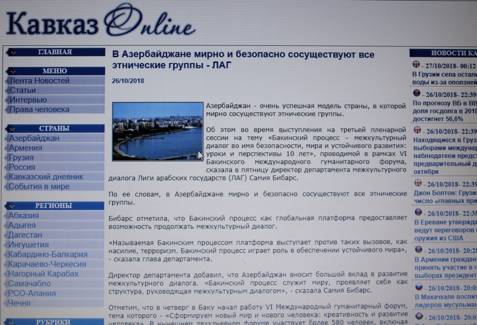477x325 pixels.
Task: Click the arrow icon on the РЕГИОНЫ header
Action: point(11,206)
